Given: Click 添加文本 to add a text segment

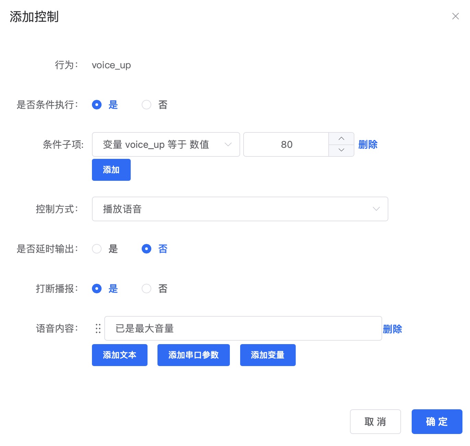Looking at the screenshot, I should pos(119,355).
